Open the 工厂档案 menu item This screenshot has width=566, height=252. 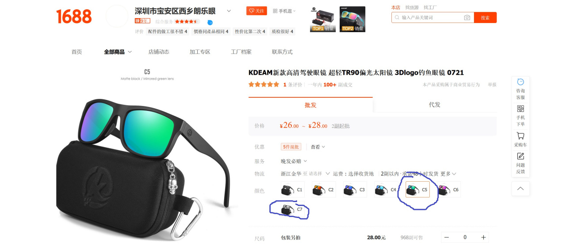pos(241,52)
